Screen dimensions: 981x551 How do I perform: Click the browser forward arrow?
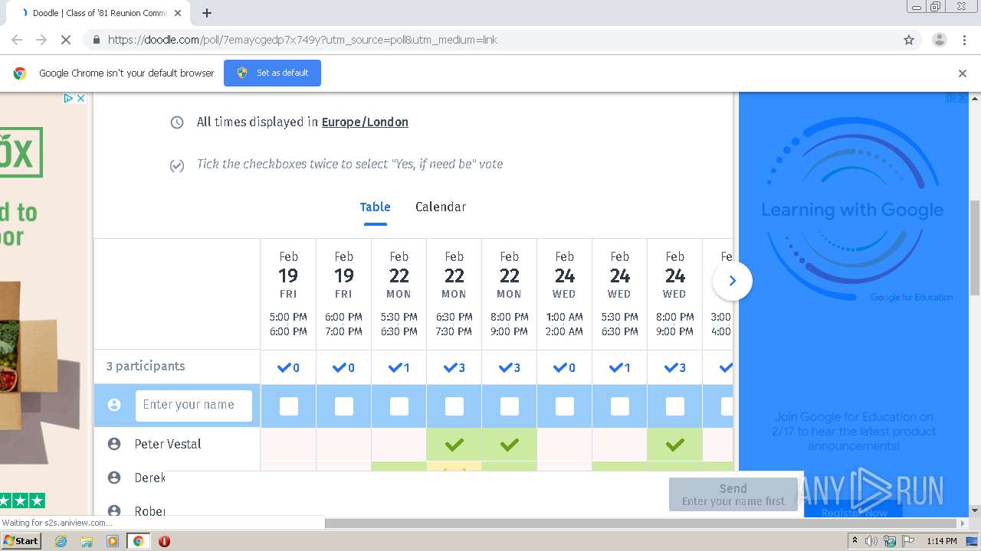coord(41,40)
